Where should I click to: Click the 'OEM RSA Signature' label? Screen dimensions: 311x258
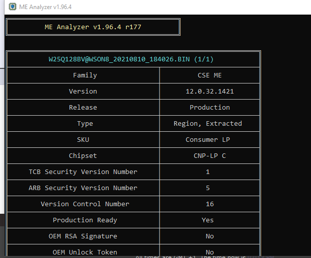tap(83, 236)
